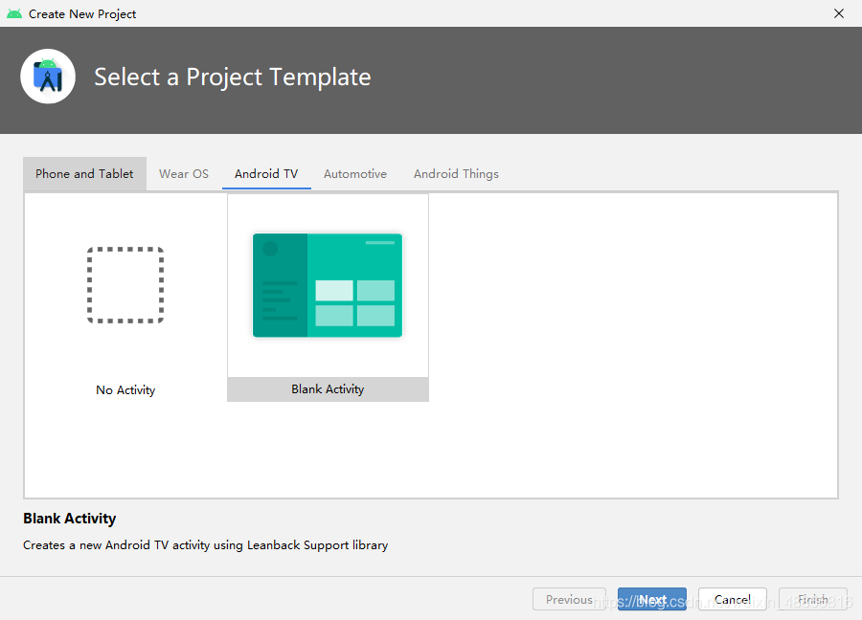Click the Android head icon in title bar
Screen dimensions: 862x620
(x=14, y=13)
